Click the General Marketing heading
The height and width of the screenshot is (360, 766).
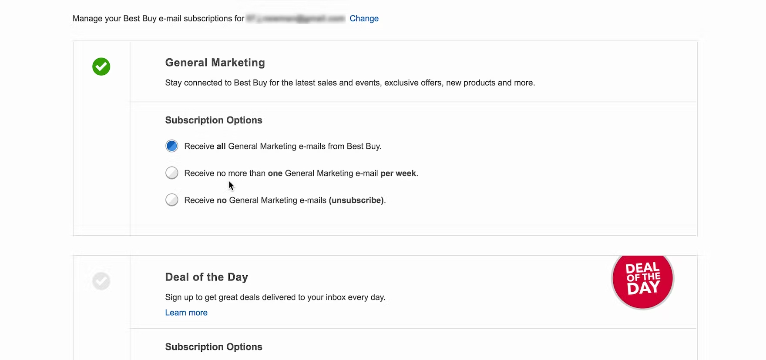[x=215, y=63]
